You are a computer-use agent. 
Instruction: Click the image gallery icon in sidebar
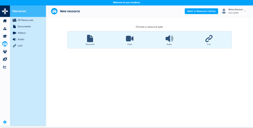5,59
